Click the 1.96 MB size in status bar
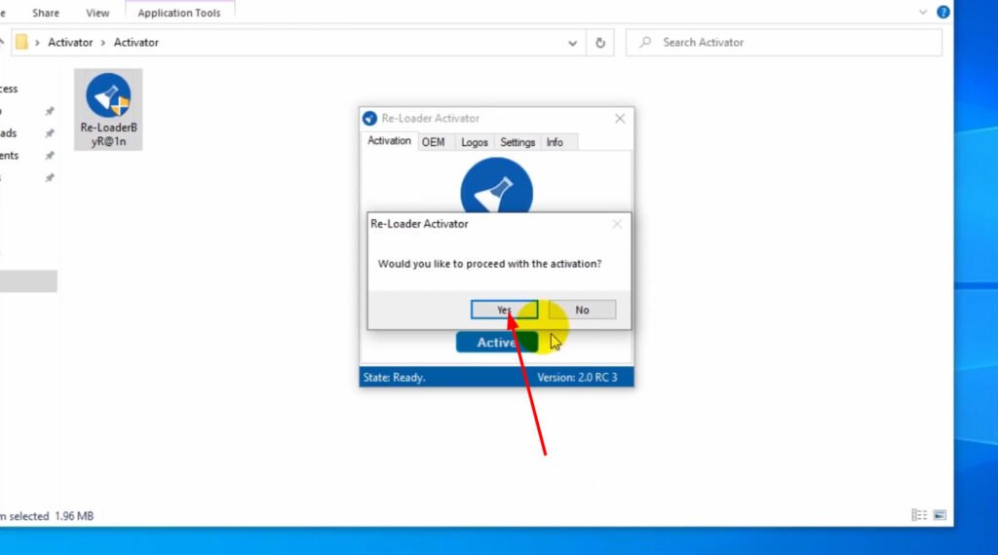The width and height of the screenshot is (998, 555). tap(74, 516)
